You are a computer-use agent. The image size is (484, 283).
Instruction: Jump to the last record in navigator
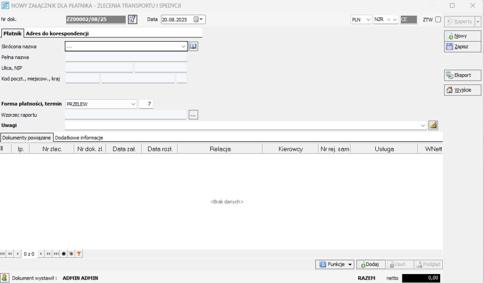click(56, 254)
